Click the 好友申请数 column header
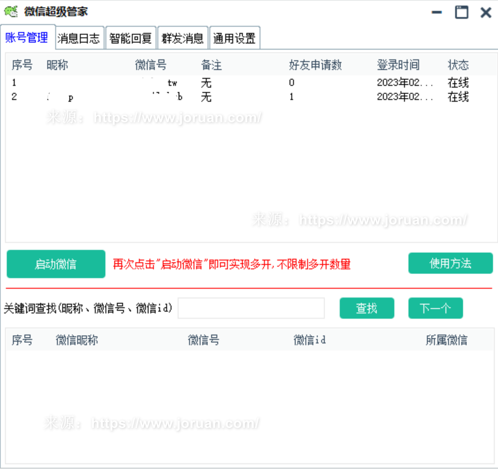 (315, 65)
